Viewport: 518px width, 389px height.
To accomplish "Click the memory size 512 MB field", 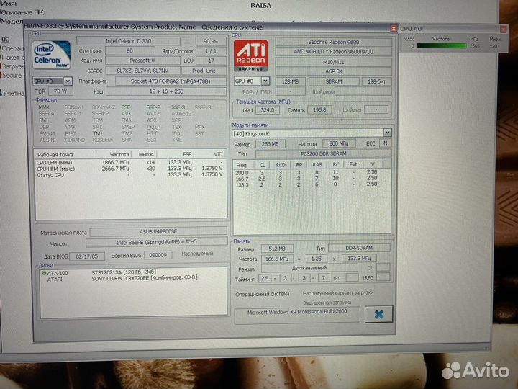I will point(277,249).
